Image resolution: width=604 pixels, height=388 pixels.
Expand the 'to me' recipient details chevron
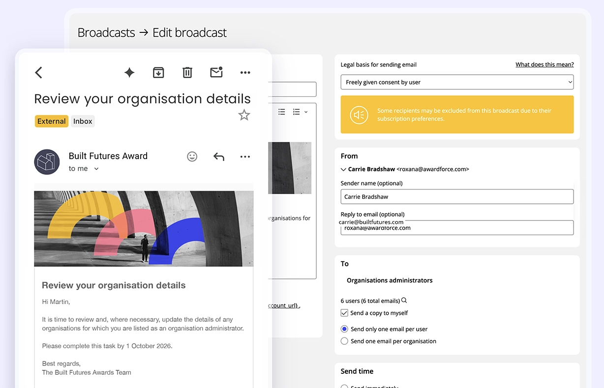click(96, 169)
